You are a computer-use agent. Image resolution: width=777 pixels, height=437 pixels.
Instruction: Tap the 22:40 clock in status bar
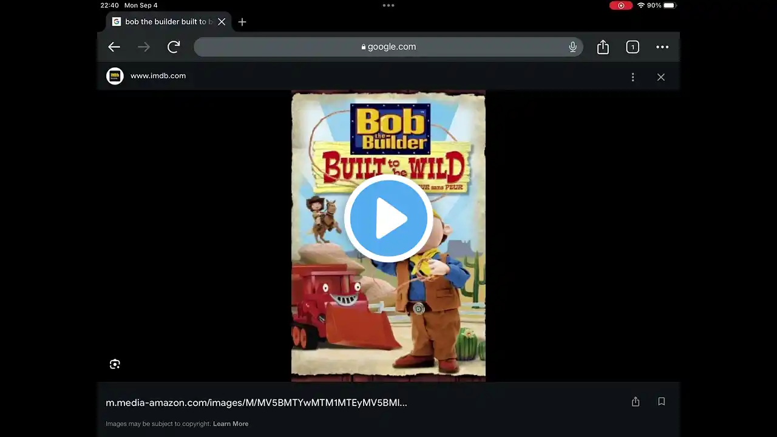109,5
